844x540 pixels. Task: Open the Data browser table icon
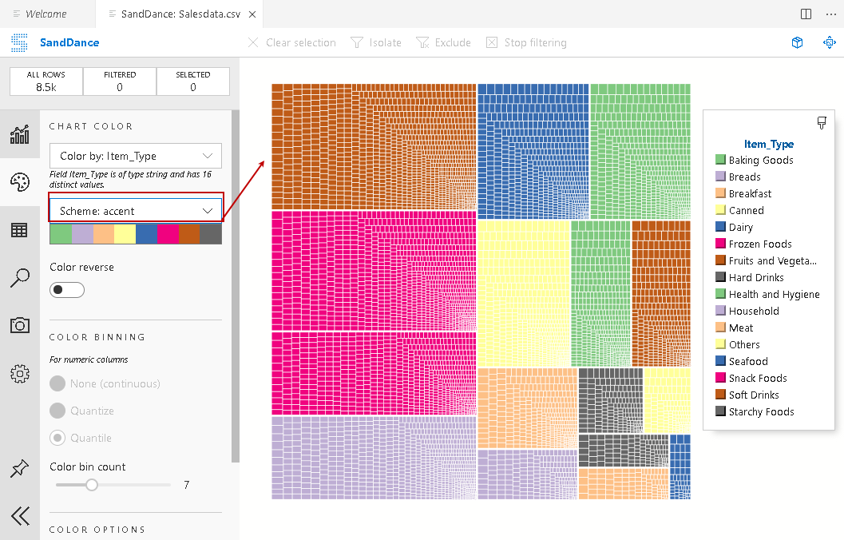click(20, 230)
